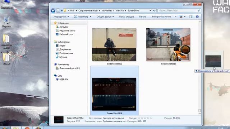Click the folder icon in address bar
Image resolution: width=230 pixels, height=129 pixels.
[65, 10]
